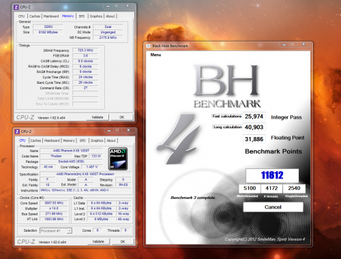
Task: Click OK in the upper CPU-Z window
Action: click(x=122, y=117)
